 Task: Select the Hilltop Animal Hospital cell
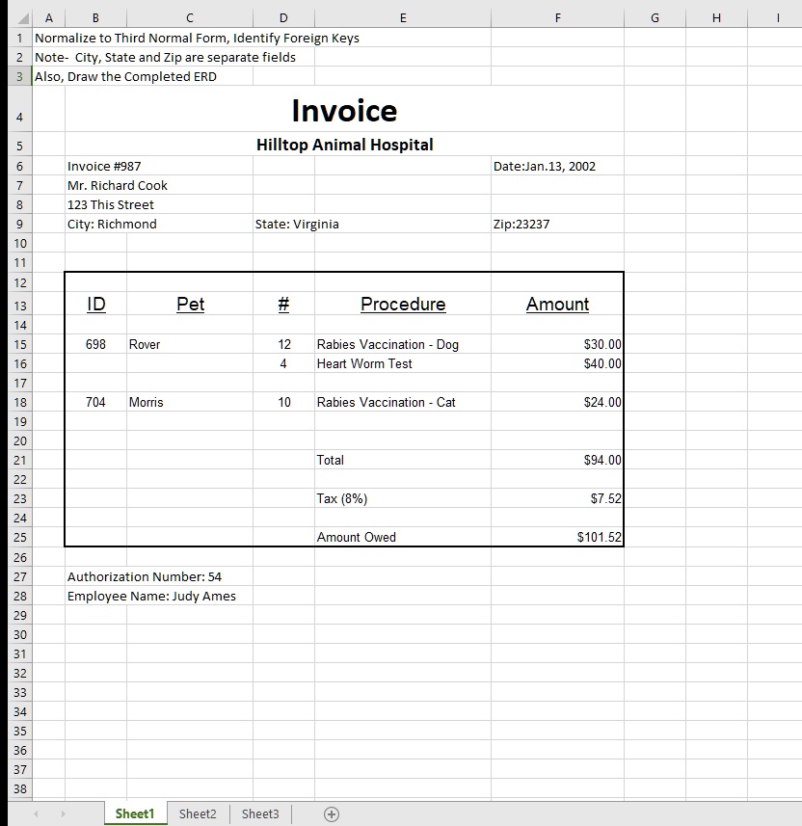tap(345, 145)
